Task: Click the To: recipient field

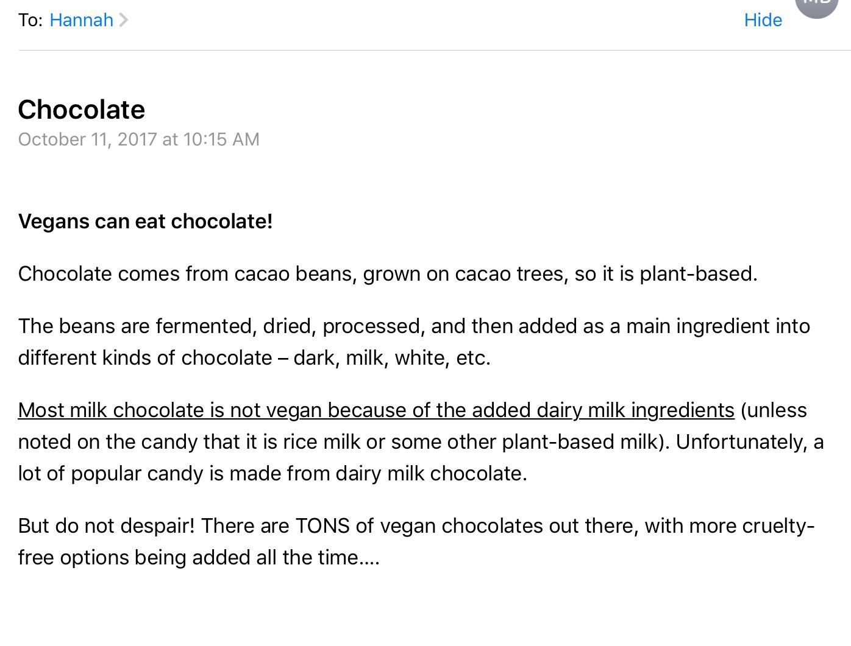Action: pos(29,19)
